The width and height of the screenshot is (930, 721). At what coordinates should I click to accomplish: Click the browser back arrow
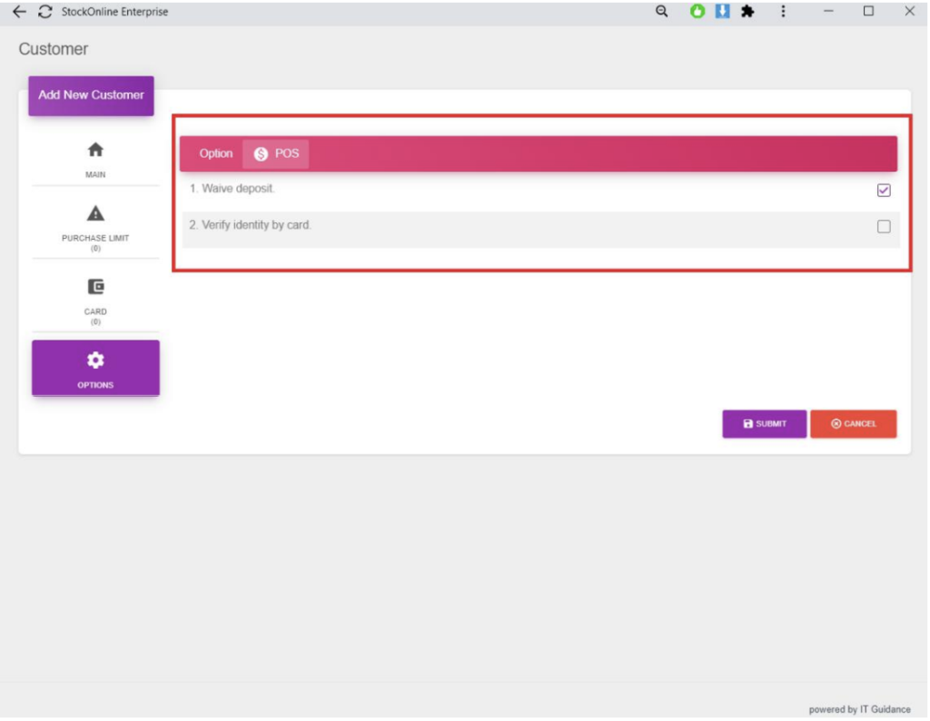tap(20, 12)
